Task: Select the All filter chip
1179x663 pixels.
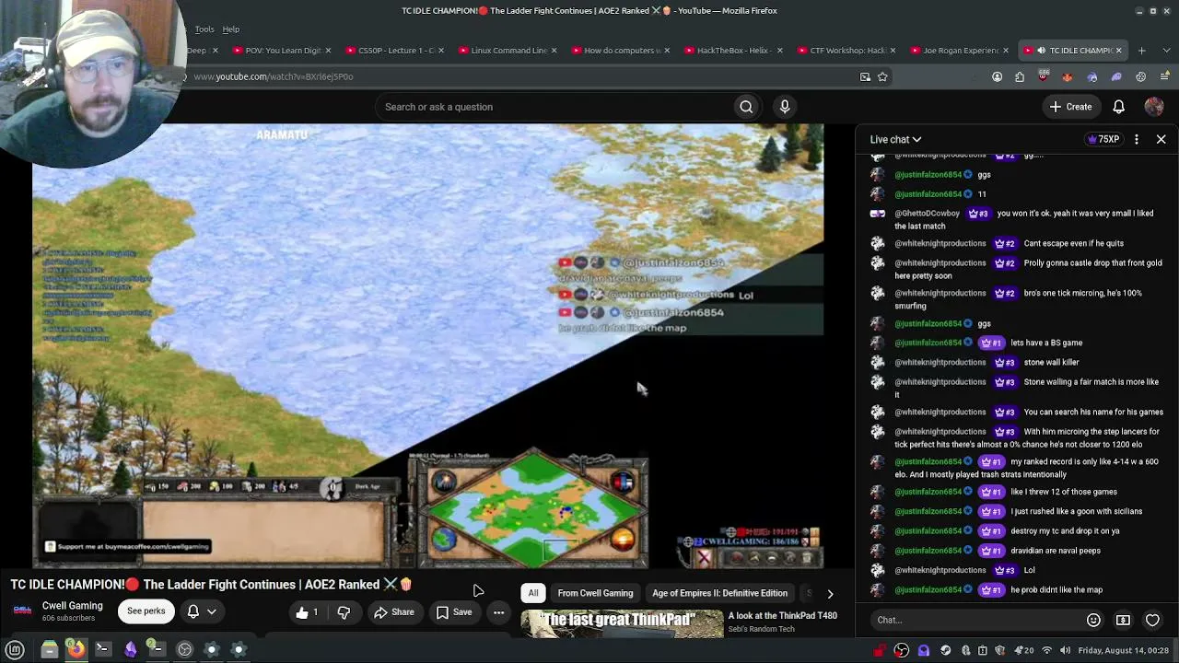Action: 533,593
